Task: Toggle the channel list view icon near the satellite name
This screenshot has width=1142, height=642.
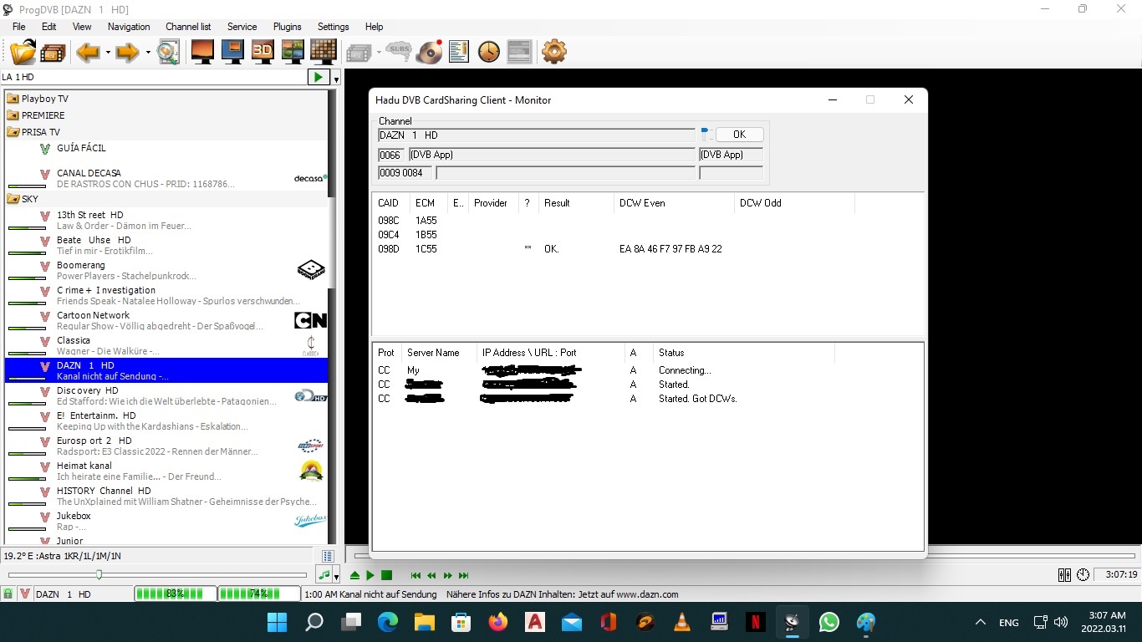Action: [x=329, y=556]
